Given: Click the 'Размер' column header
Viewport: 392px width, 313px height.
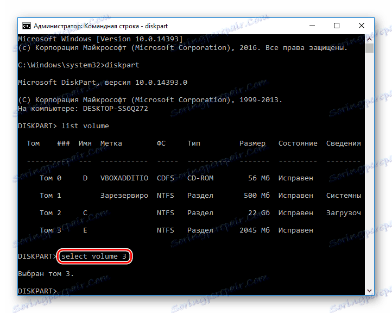Looking at the screenshot, I should 252,143.
